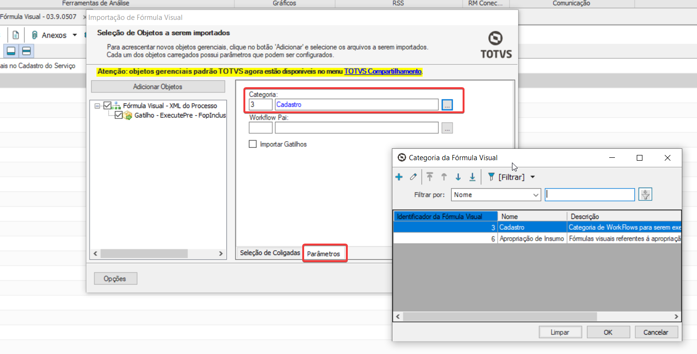Switch to the Parâmetros tab

[324, 254]
